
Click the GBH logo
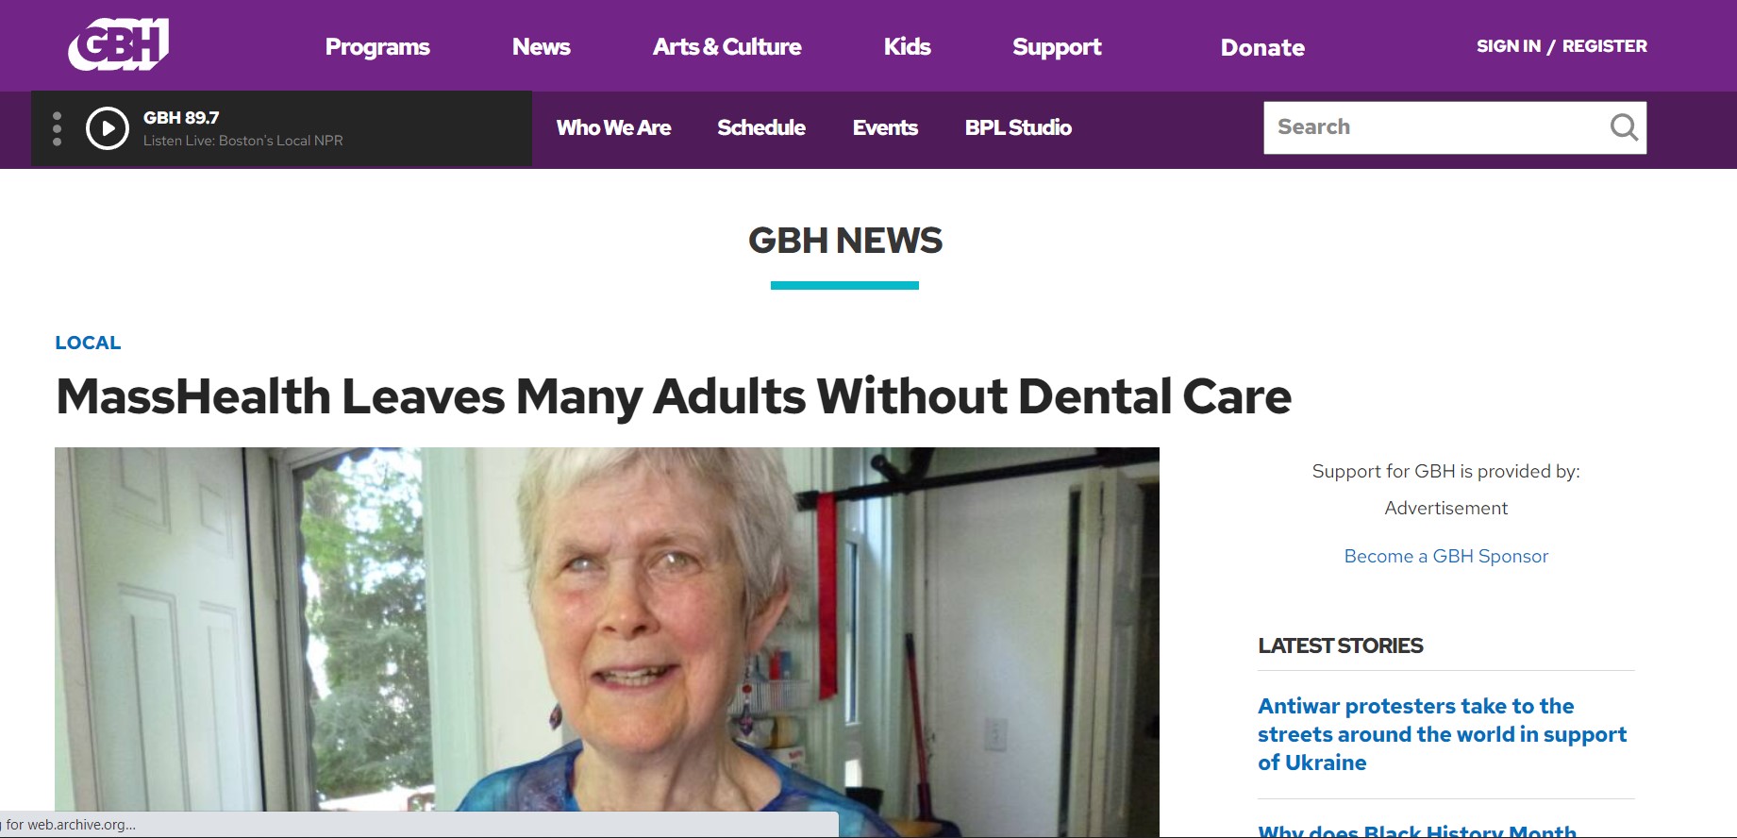click(x=119, y=44)
